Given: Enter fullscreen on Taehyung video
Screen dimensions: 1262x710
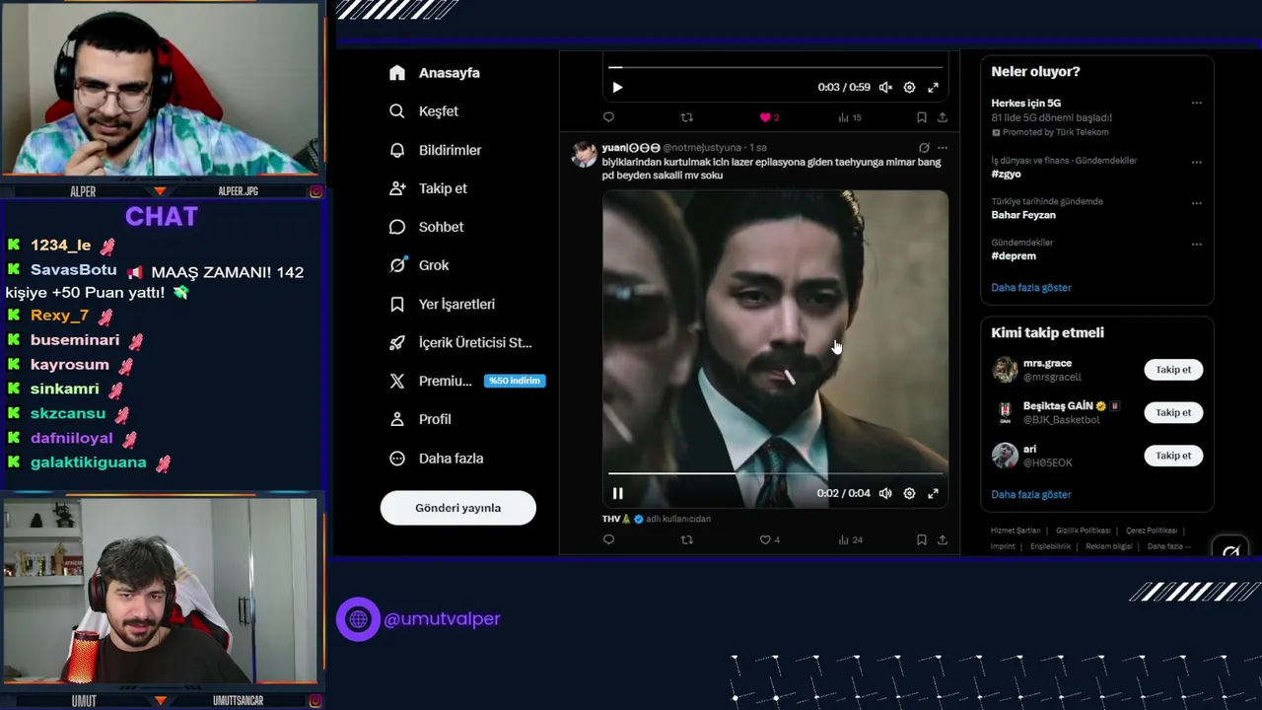Looking at the screenshot, I should [x=933, y=493].
